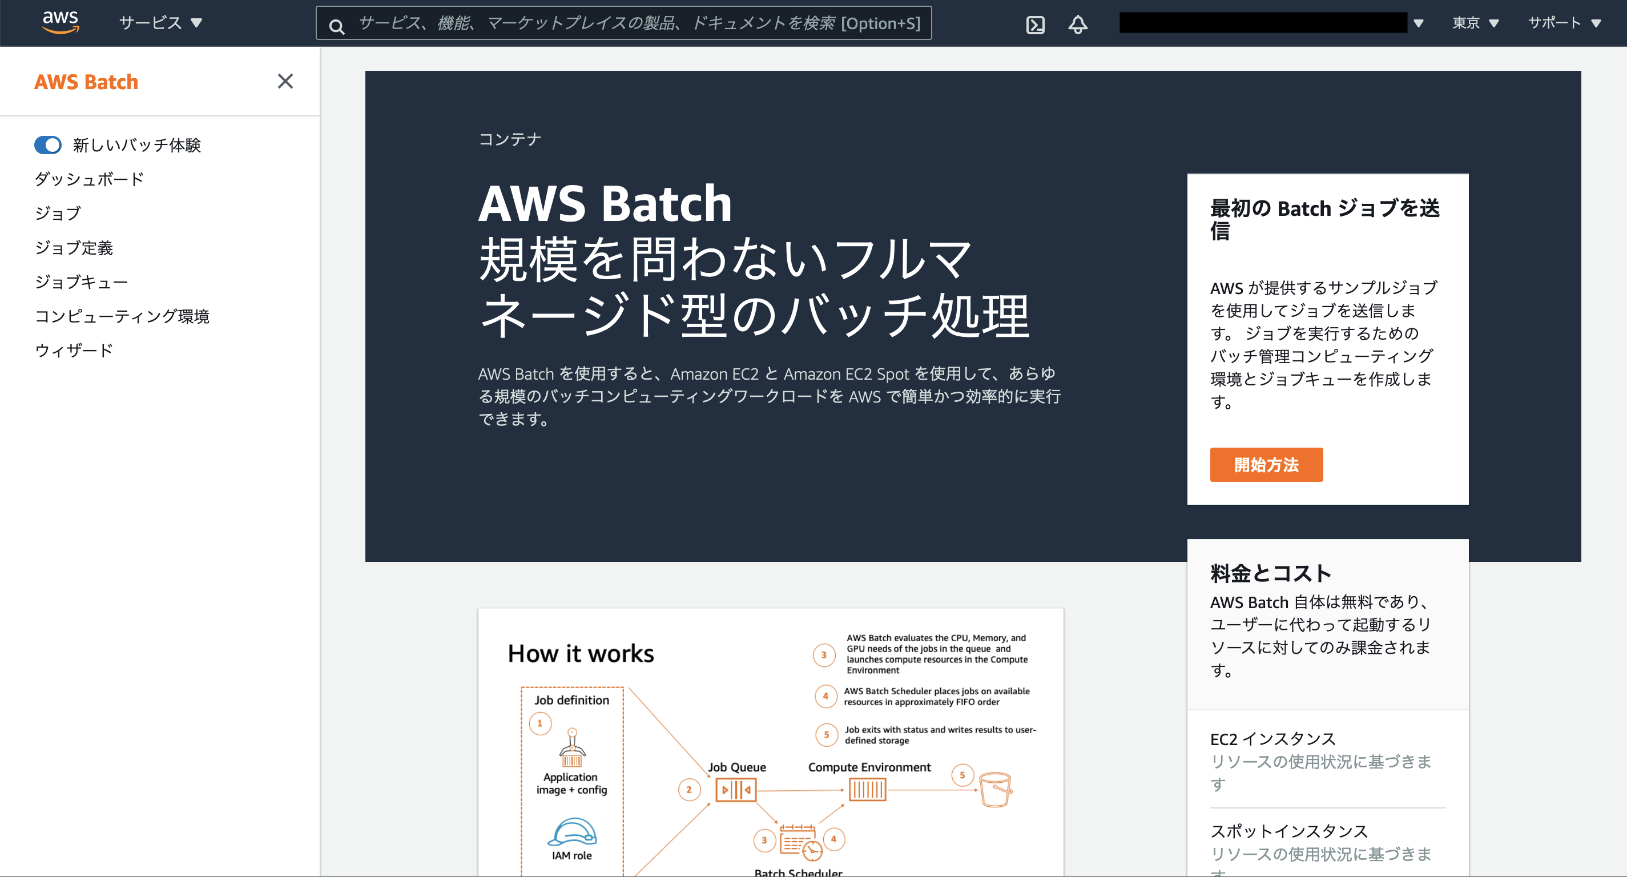This screenshot has width=1627, height=877.
Task: Toggle 新しいバッチ体験 switch
Action: 48,144
